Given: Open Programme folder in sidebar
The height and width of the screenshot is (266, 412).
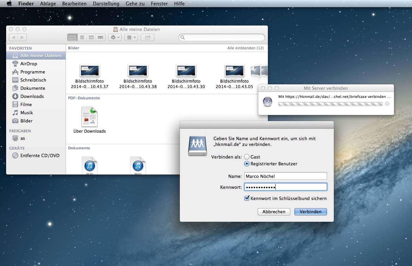Looking at the screenshot, I should [x=32, y=72].
